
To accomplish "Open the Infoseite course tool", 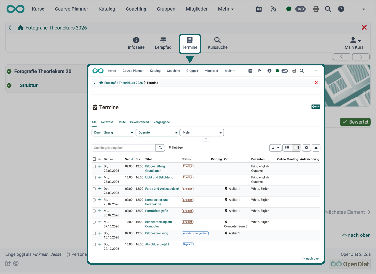I will 136,43.
